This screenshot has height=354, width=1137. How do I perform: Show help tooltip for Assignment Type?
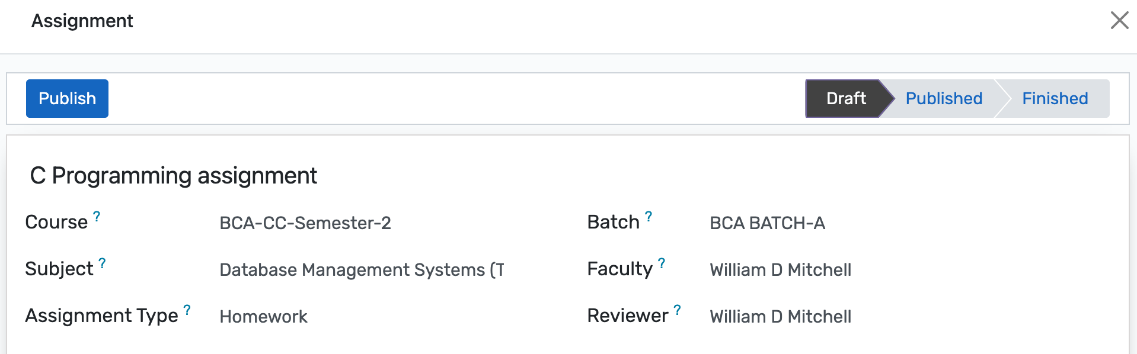[187, 310]
